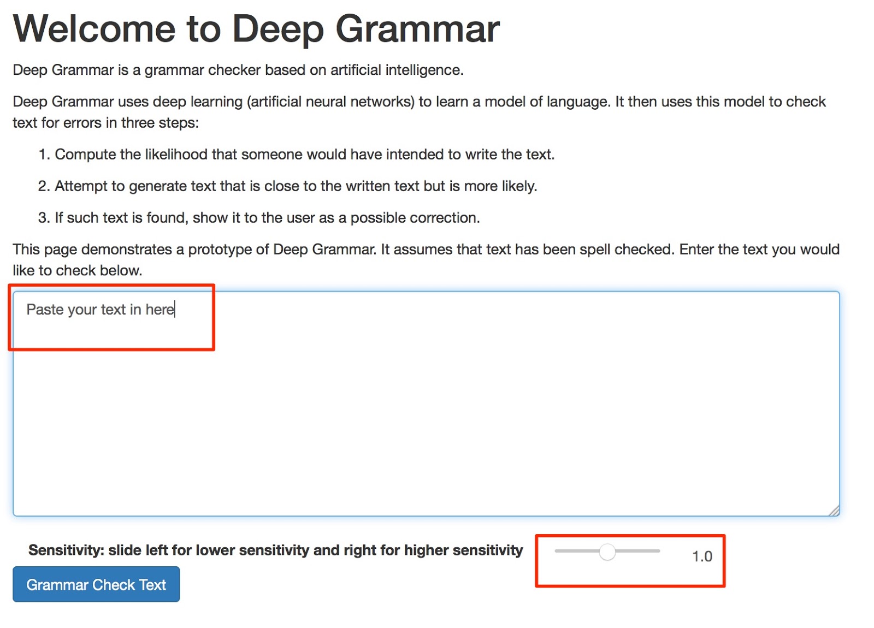Click the Welcome to Deep Grammar heading
Image resolution: width=874 pixels, height=628 pixels.
point(256,28)
